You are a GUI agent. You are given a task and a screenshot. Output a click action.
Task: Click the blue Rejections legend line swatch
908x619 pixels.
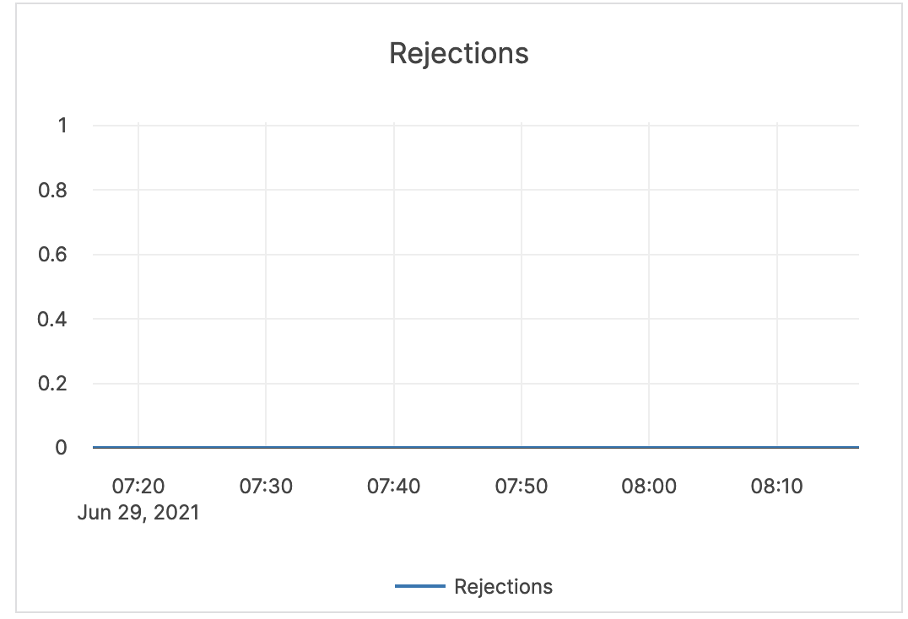[x=419, y=587]
